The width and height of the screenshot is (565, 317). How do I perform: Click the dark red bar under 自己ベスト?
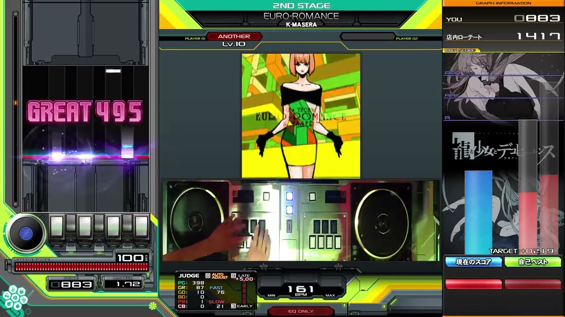tap(533, 284)
